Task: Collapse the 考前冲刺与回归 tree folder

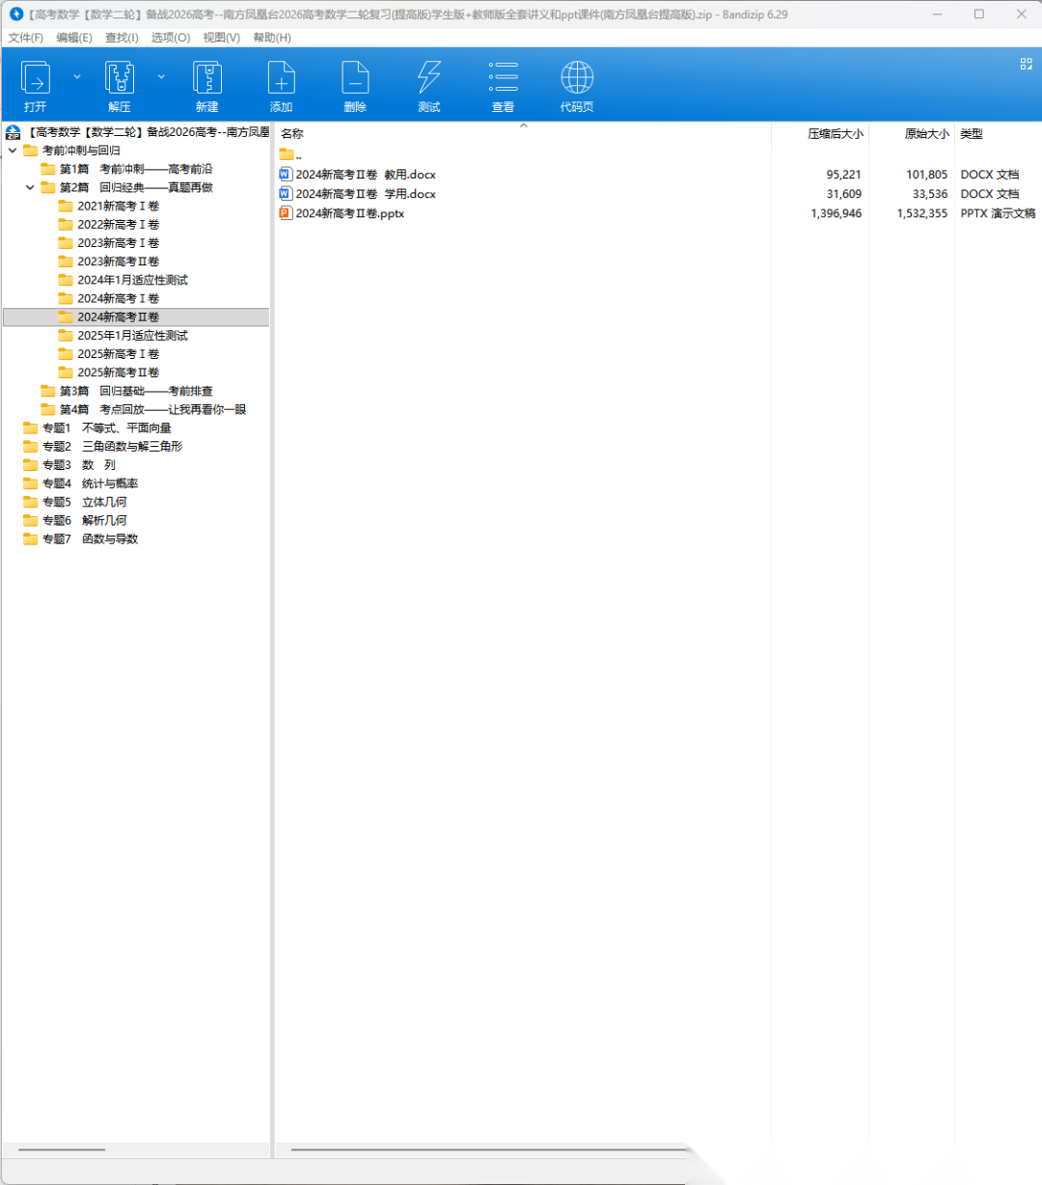Action: (13, 151)
